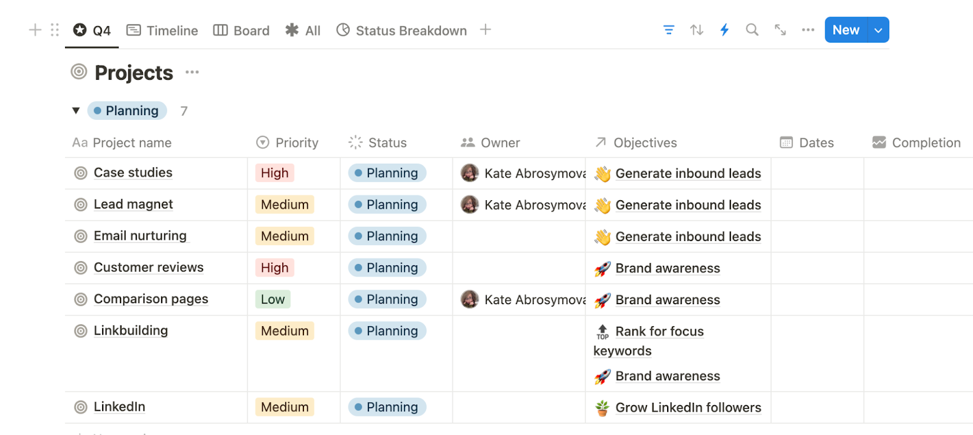Open the sort arrows icon
This screenshot has height=435, width=973.
pos(696,30)
